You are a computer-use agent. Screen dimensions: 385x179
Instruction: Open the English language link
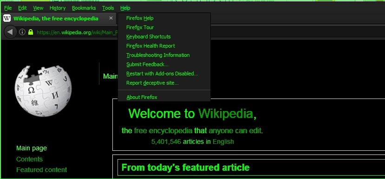click(x=223, y=142)
